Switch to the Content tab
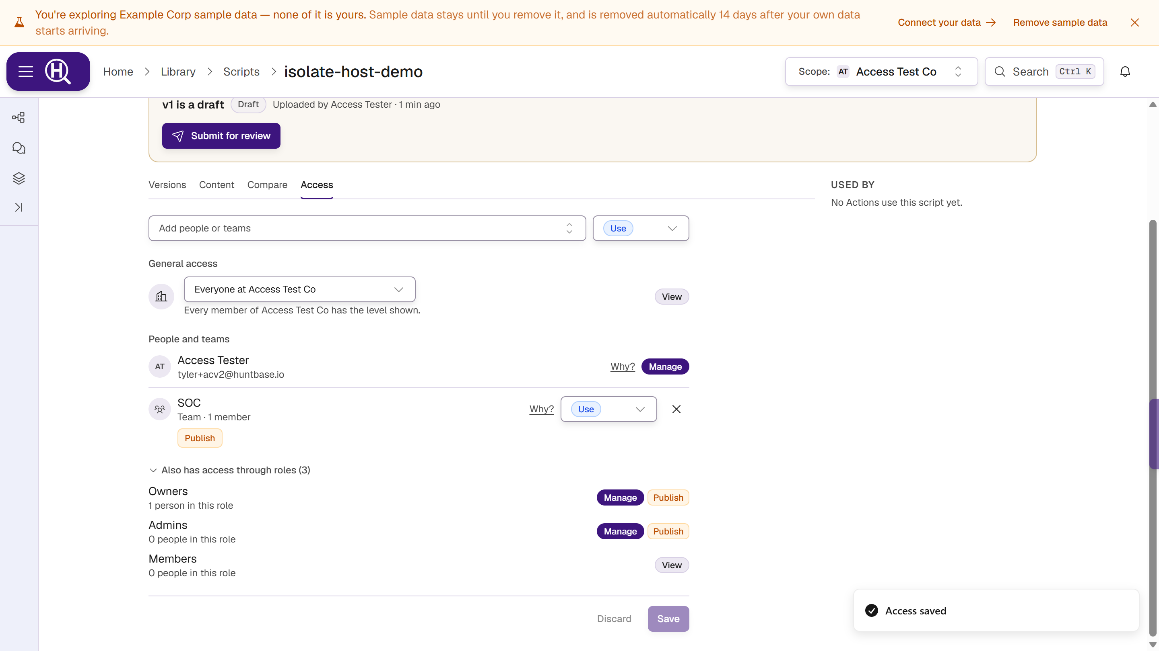The width and height of the screenshot is (1159, 651). pos(217,185)
